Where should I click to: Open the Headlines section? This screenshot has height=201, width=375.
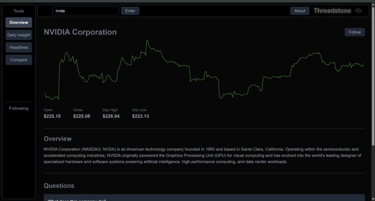[19, 47]
